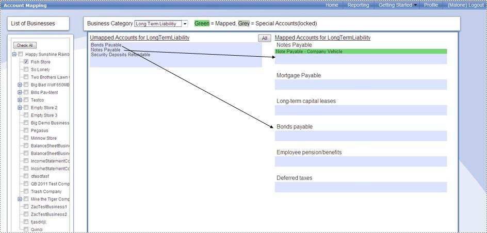487x233 pixels.
Task: Check the Pegasus checkbox
Action: pos(26,130)
